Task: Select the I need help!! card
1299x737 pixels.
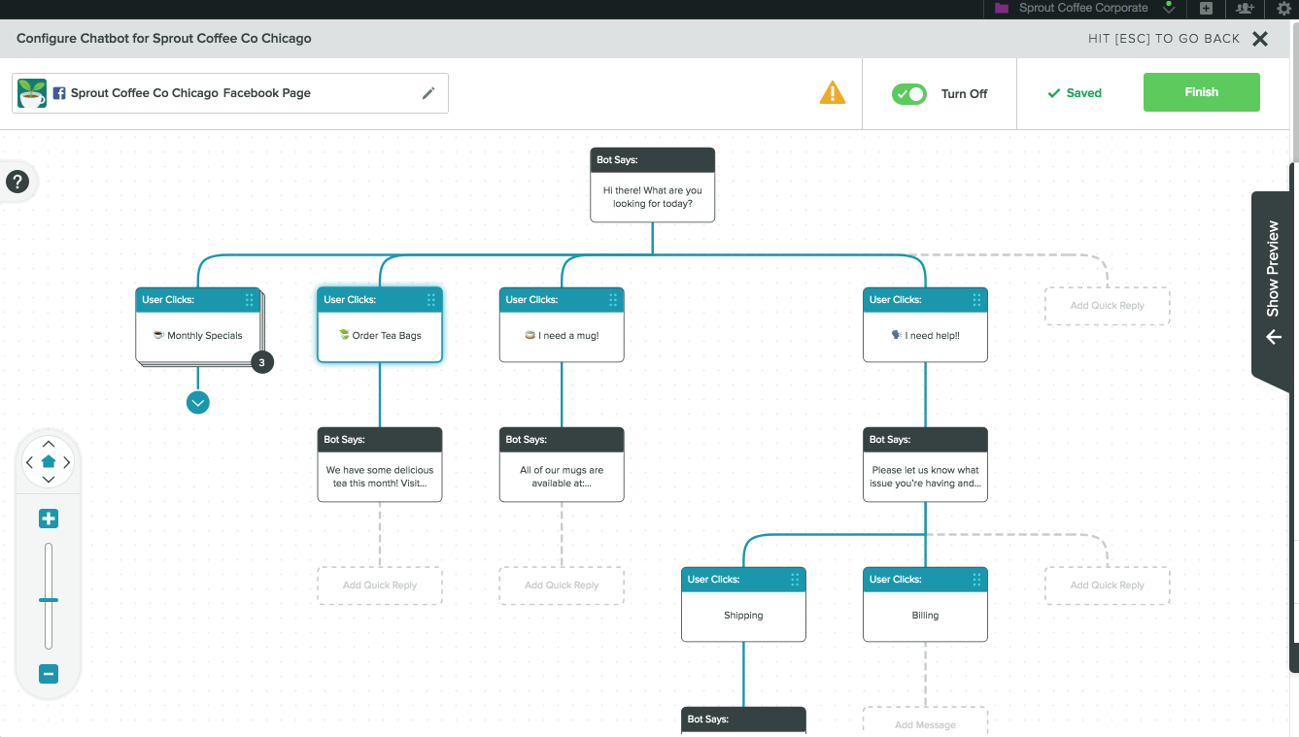Action: (925, 325)
